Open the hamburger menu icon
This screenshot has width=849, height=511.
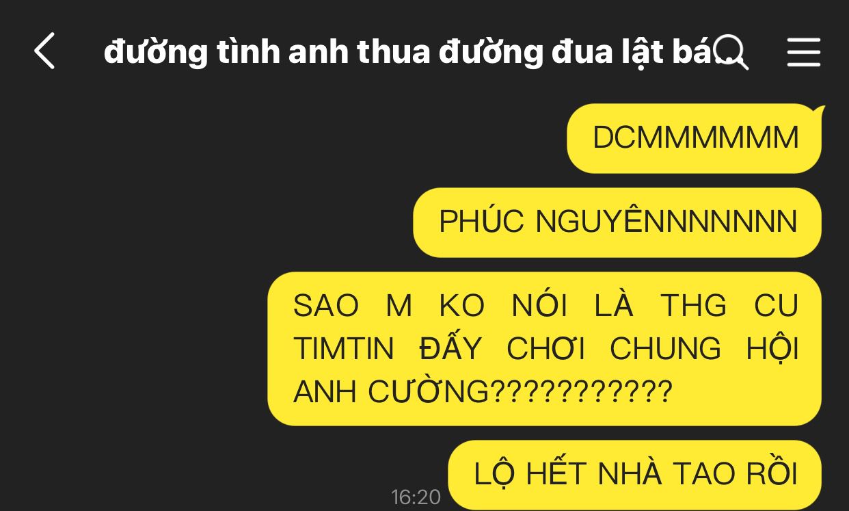(x=803, y=52)
